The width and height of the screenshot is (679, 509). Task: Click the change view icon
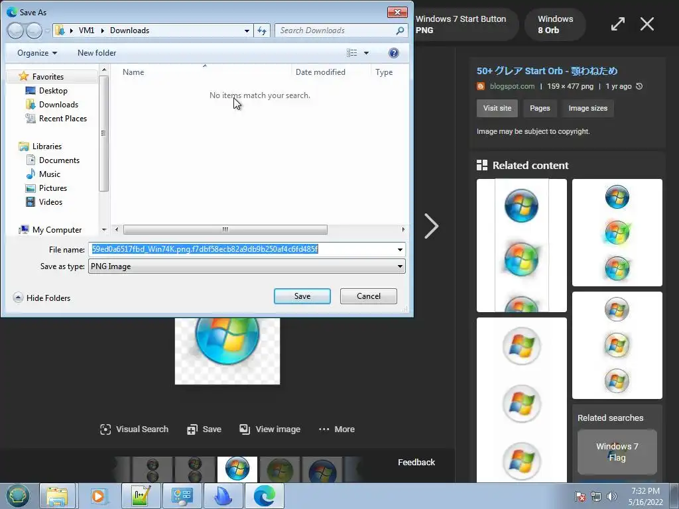click(x=351, y=53)
